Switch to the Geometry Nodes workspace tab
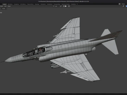The height and width of the screenshot is (95, 127). [x=66, y=4]
